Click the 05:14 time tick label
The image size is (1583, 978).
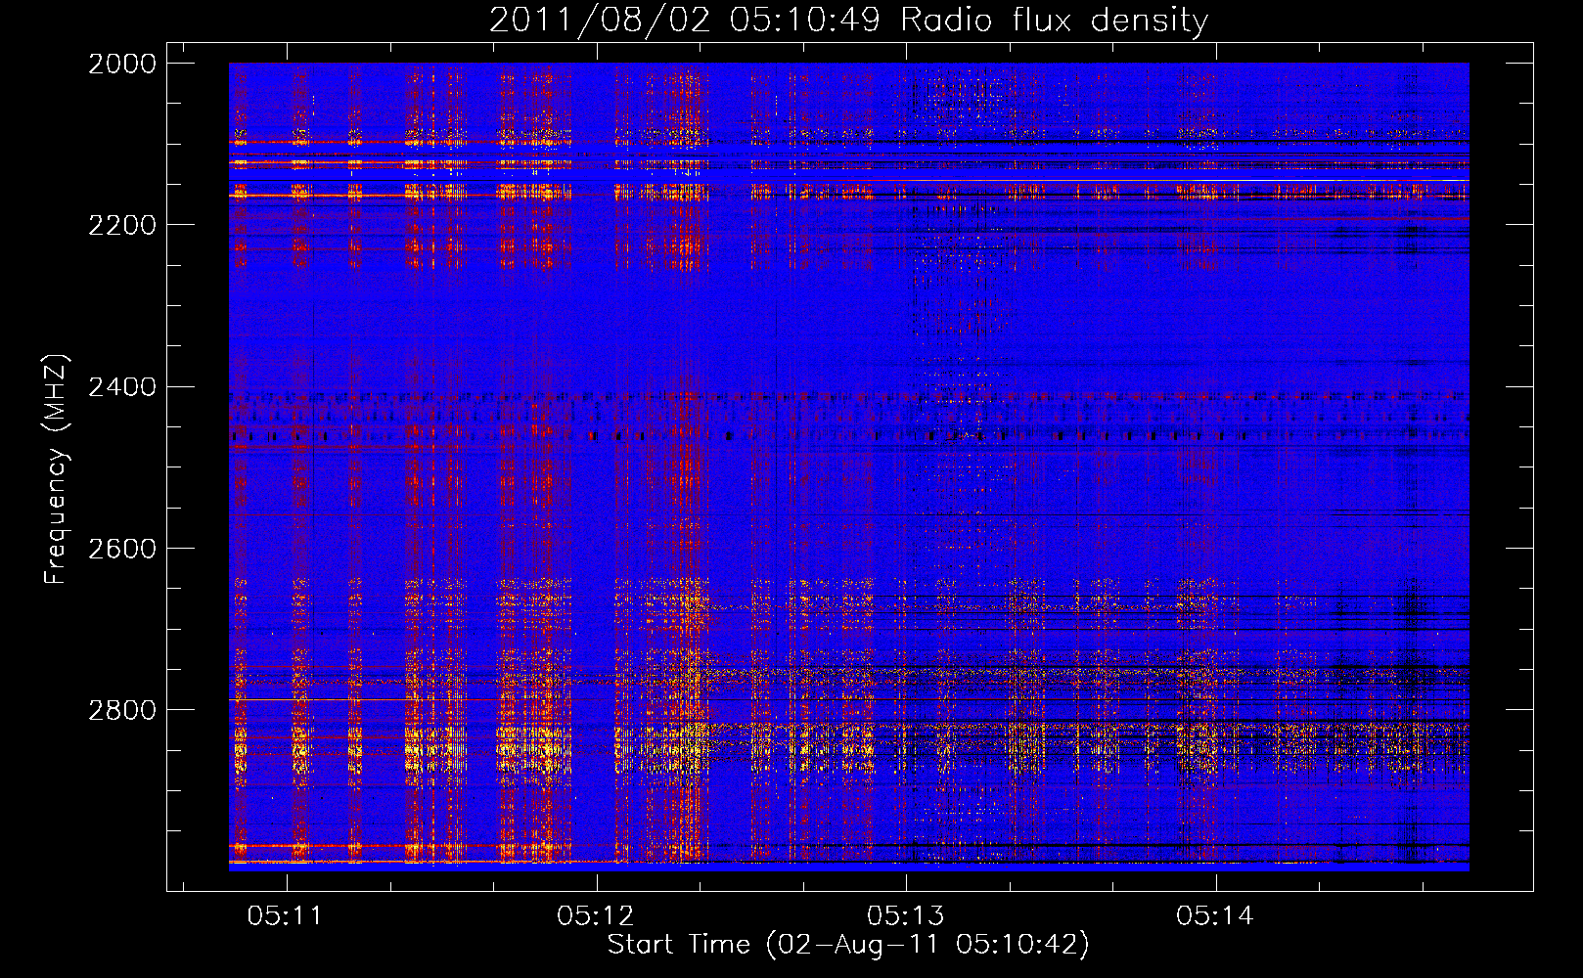[x=1215, y=916]
